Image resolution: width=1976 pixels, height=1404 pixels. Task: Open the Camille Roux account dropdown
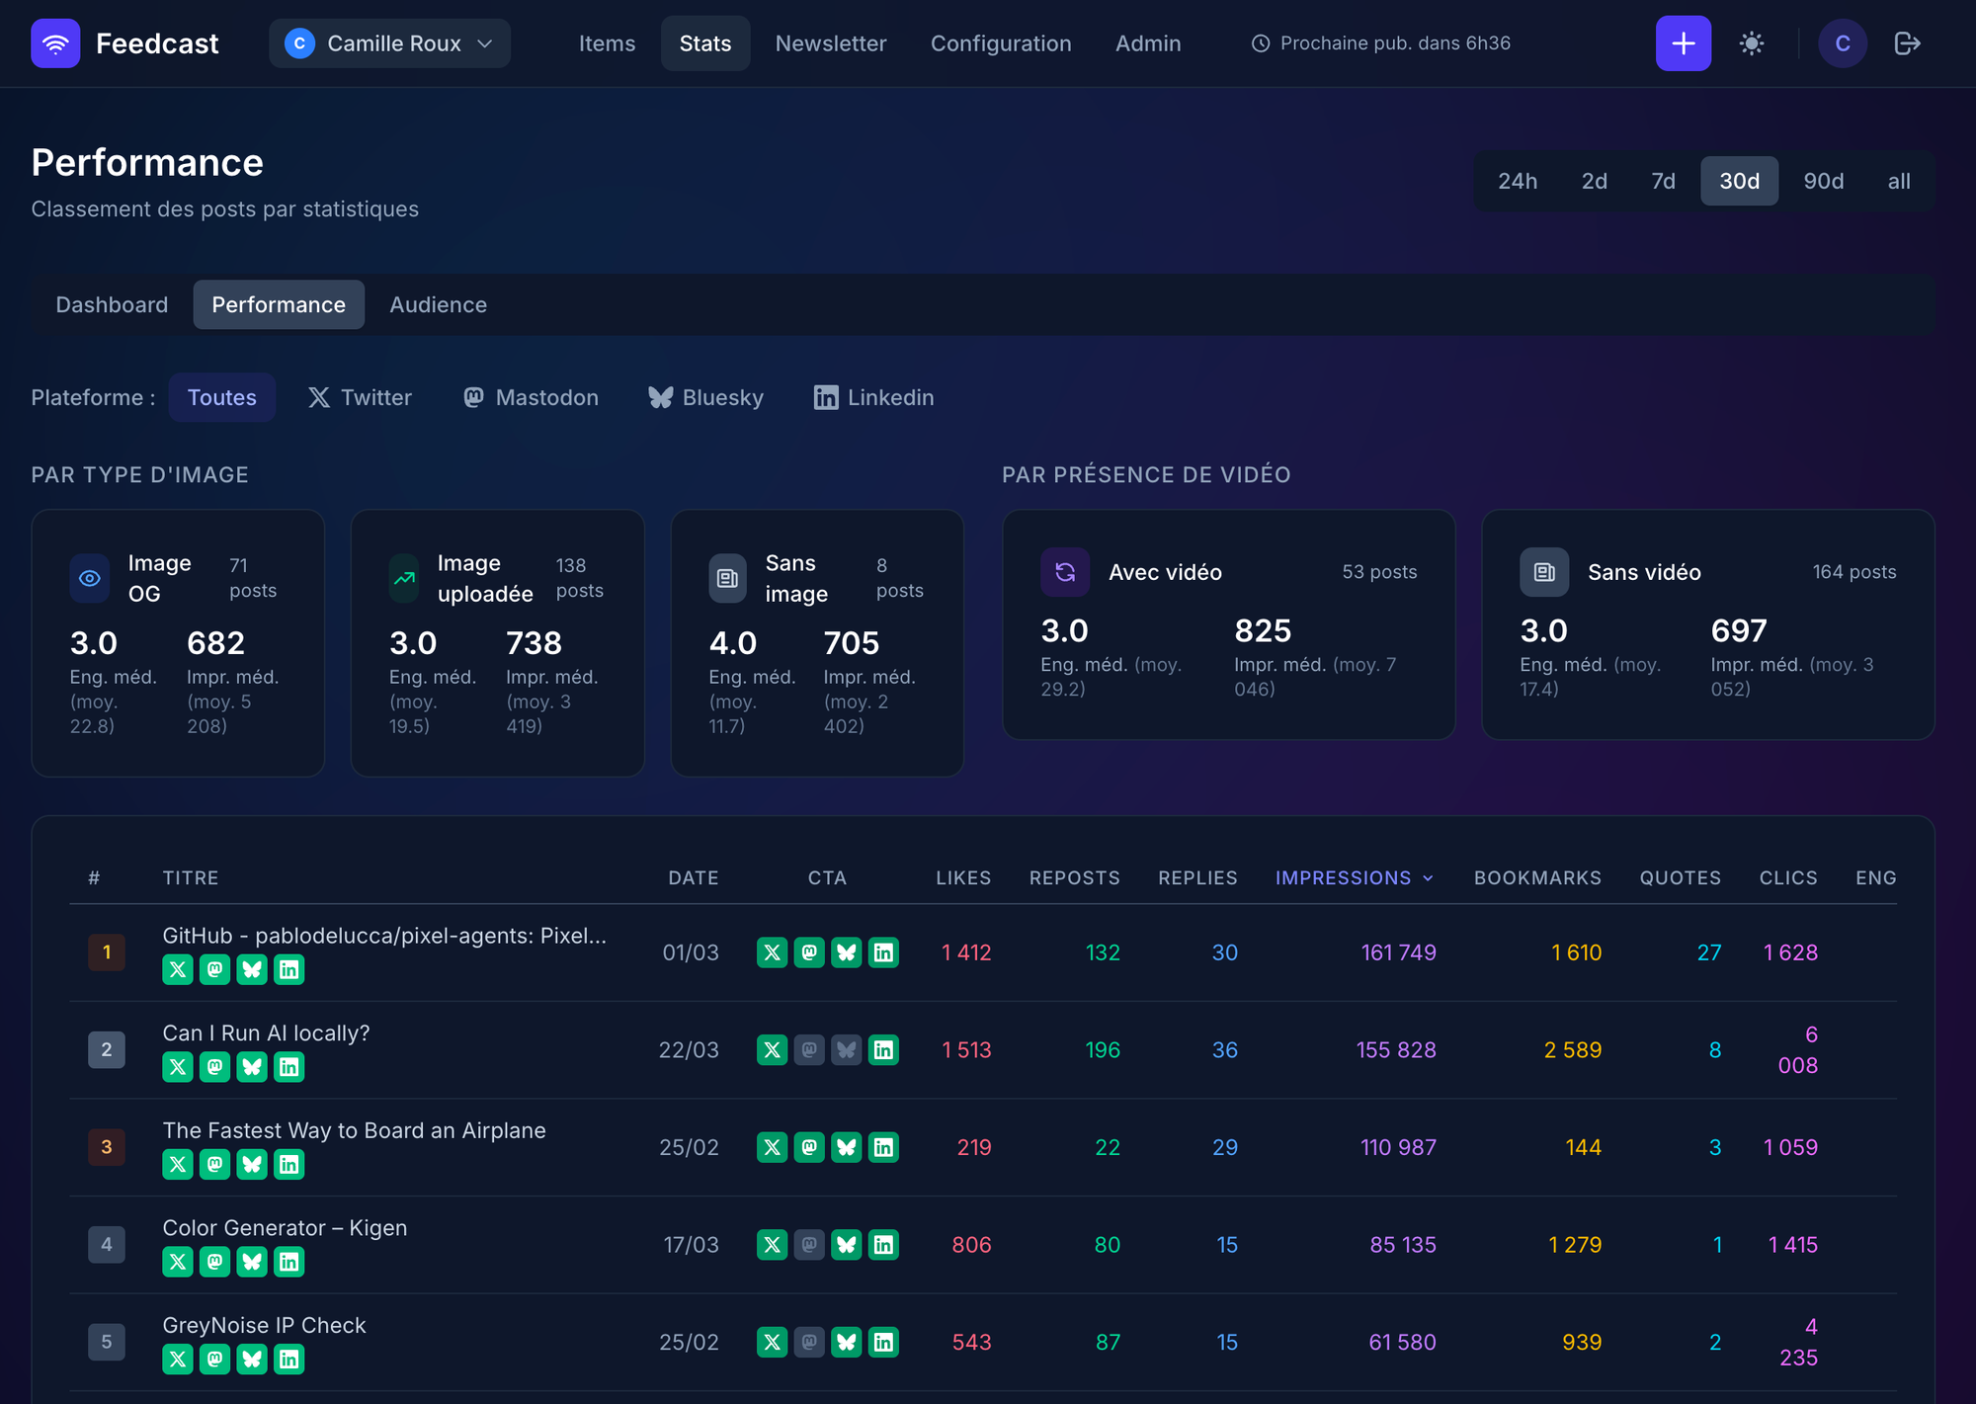389,43
